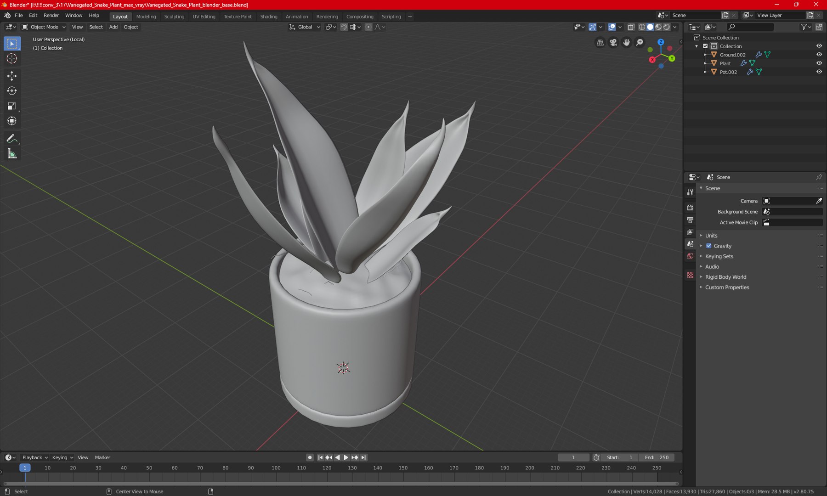The image size is (827, 496).
Task: Click the current frame number field
Action: point(573,457)
